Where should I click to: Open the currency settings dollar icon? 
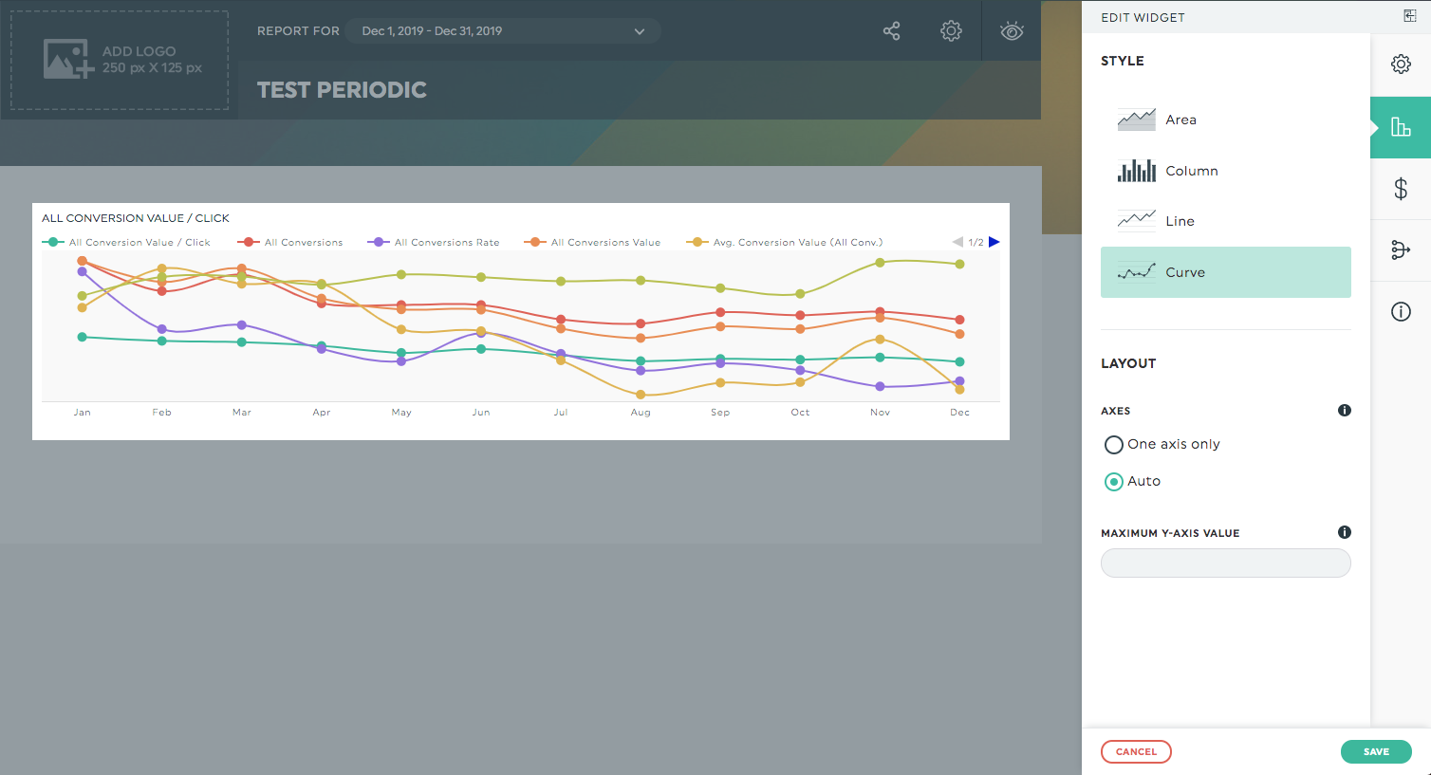(x=1401, y=189)
